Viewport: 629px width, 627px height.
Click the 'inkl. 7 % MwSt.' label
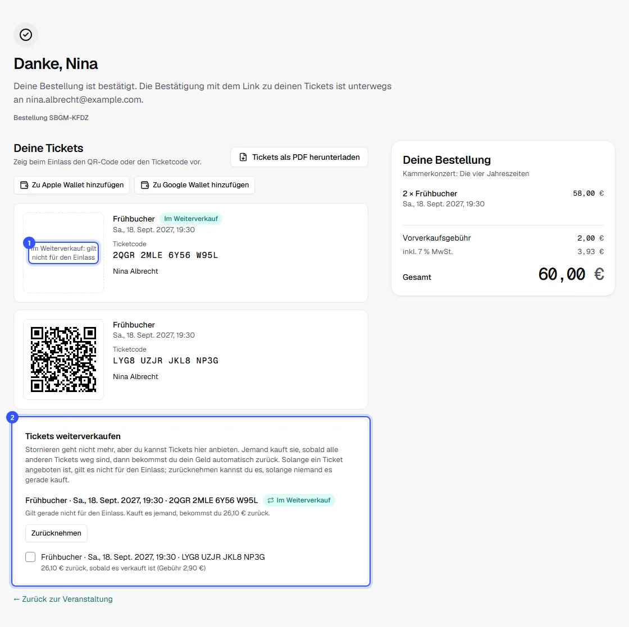[427, 252]
